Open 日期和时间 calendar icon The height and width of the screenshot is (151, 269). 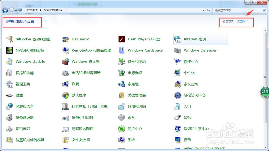pos(122,106)
